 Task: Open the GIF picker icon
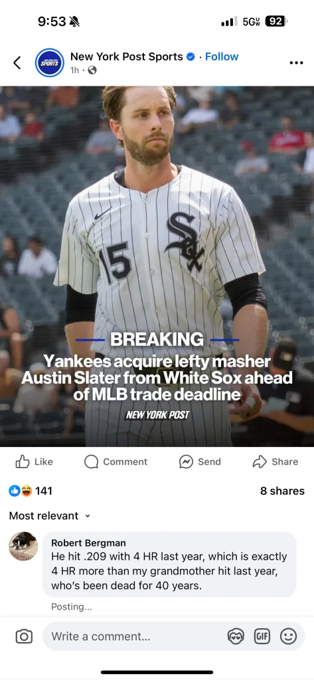(x=262, y=636)
